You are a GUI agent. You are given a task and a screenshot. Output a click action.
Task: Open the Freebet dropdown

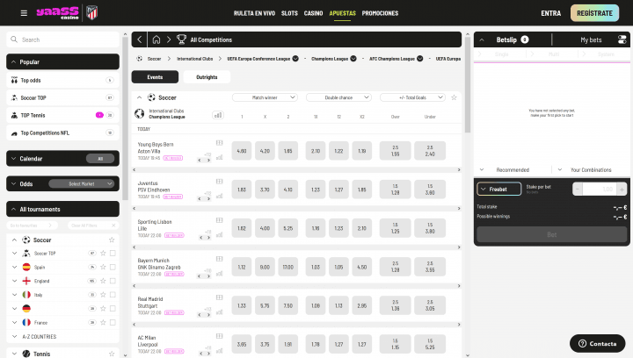pyautogui.click(x=499, y=189)
